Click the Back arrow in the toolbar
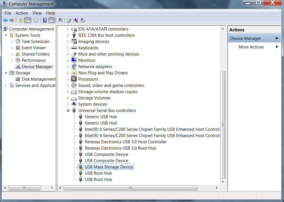The height and width of the screenshot is (202, 284). pos(5,20)
